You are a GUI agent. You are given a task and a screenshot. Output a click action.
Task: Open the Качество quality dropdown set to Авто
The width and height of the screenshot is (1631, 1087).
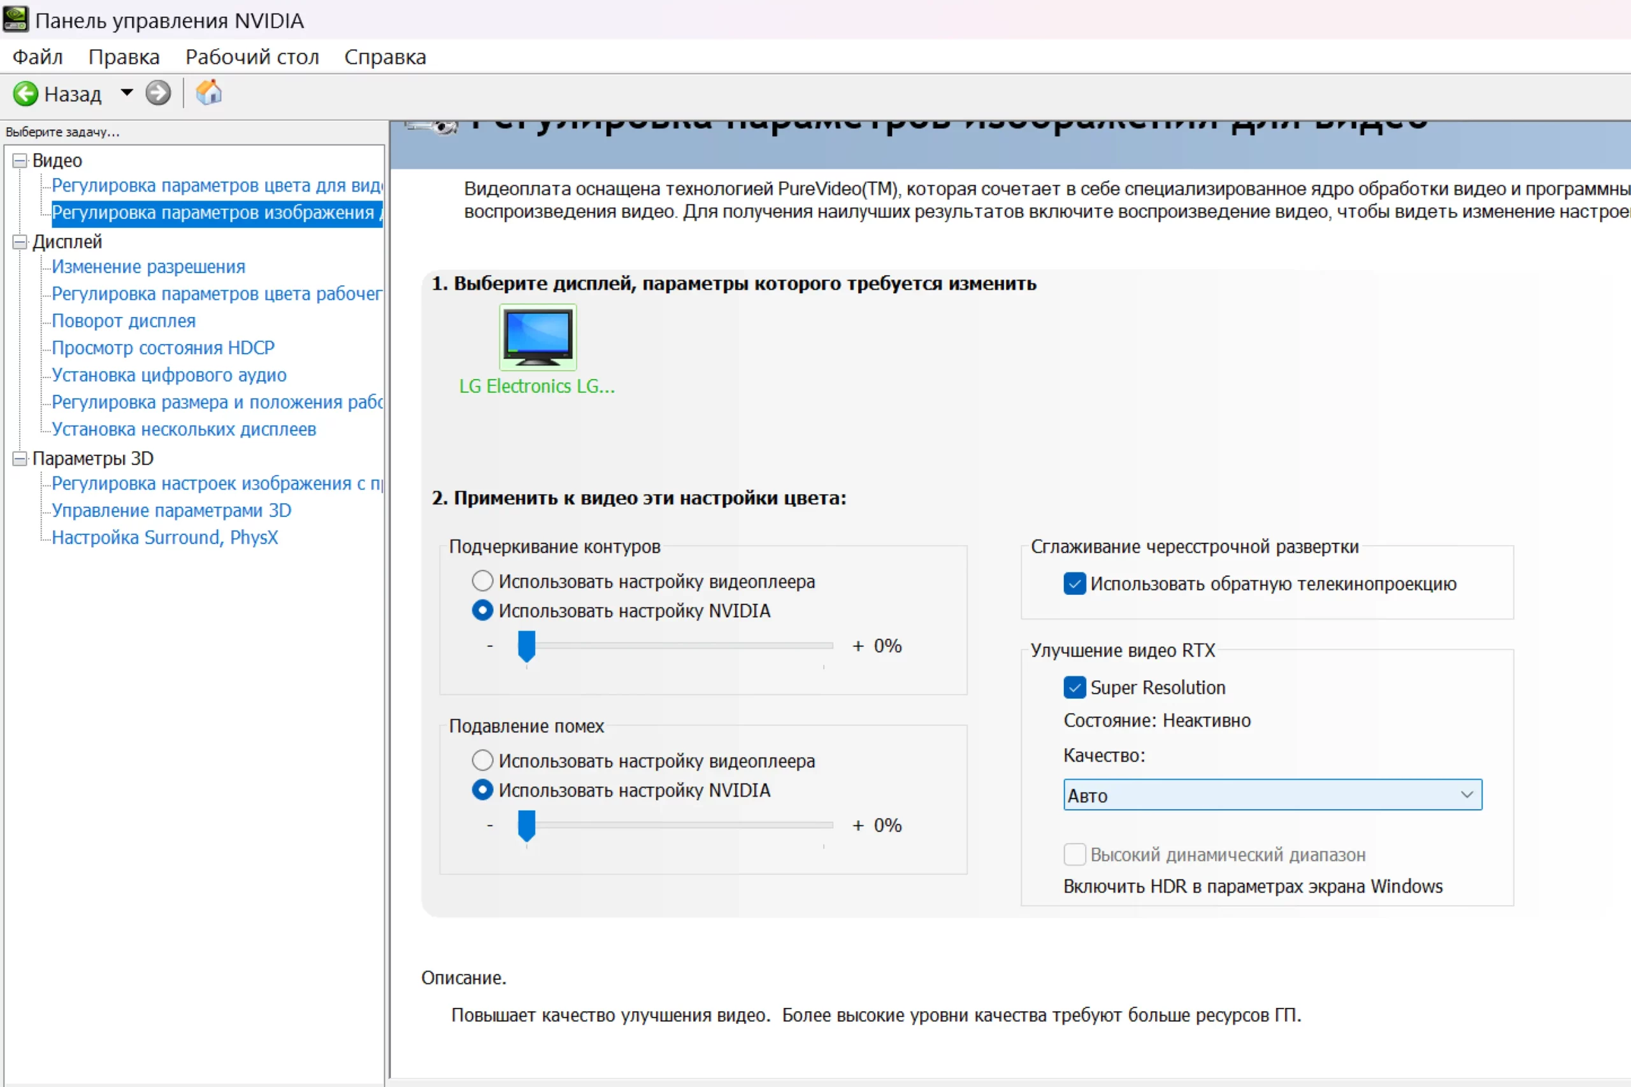point(1272,795)
